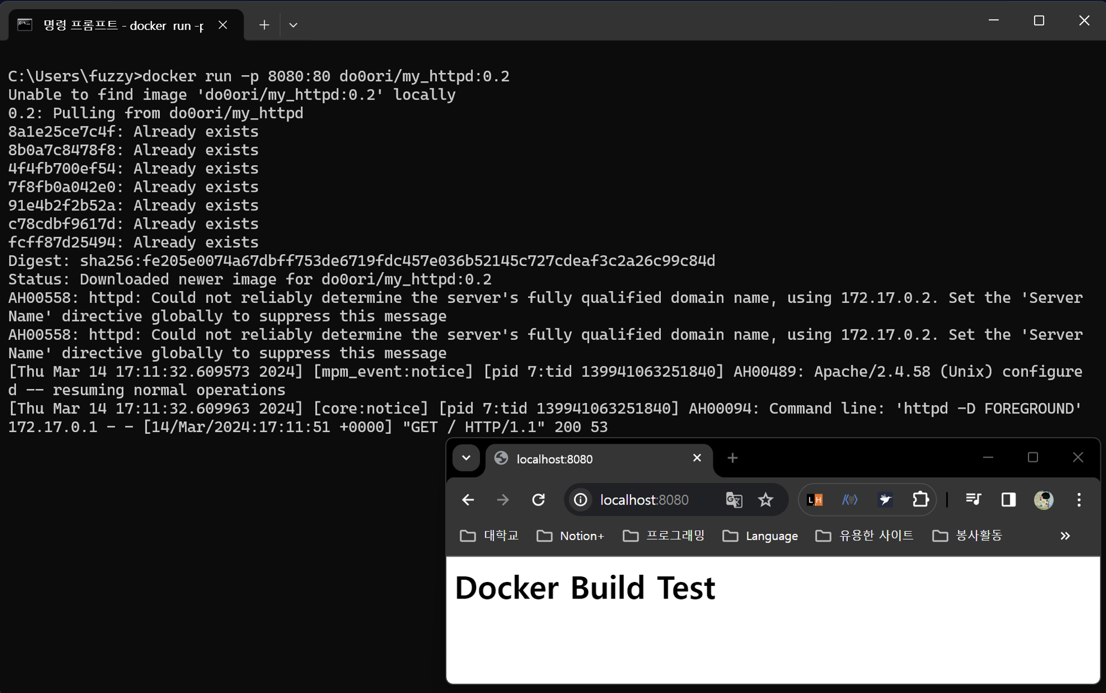Open the Notion+ bookmarks folder
The height and width of the screenshot is (693, 1106).
click(x=570, y=535)
